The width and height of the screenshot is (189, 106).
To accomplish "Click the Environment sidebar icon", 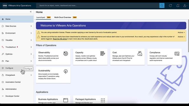I will click(3, 33).
